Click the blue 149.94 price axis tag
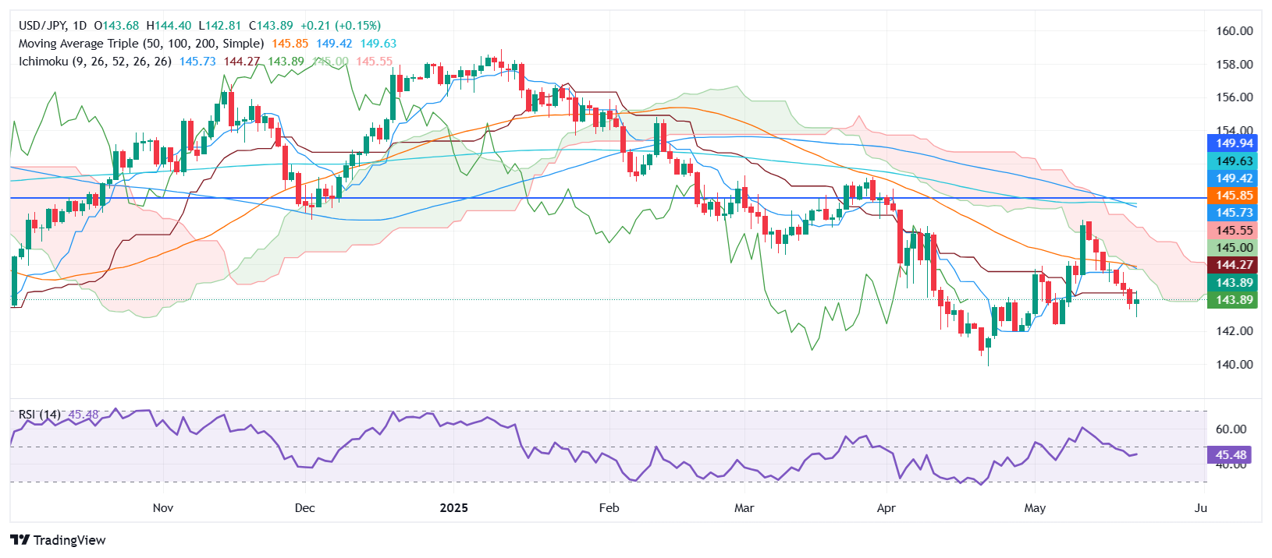 (1233, 143)
